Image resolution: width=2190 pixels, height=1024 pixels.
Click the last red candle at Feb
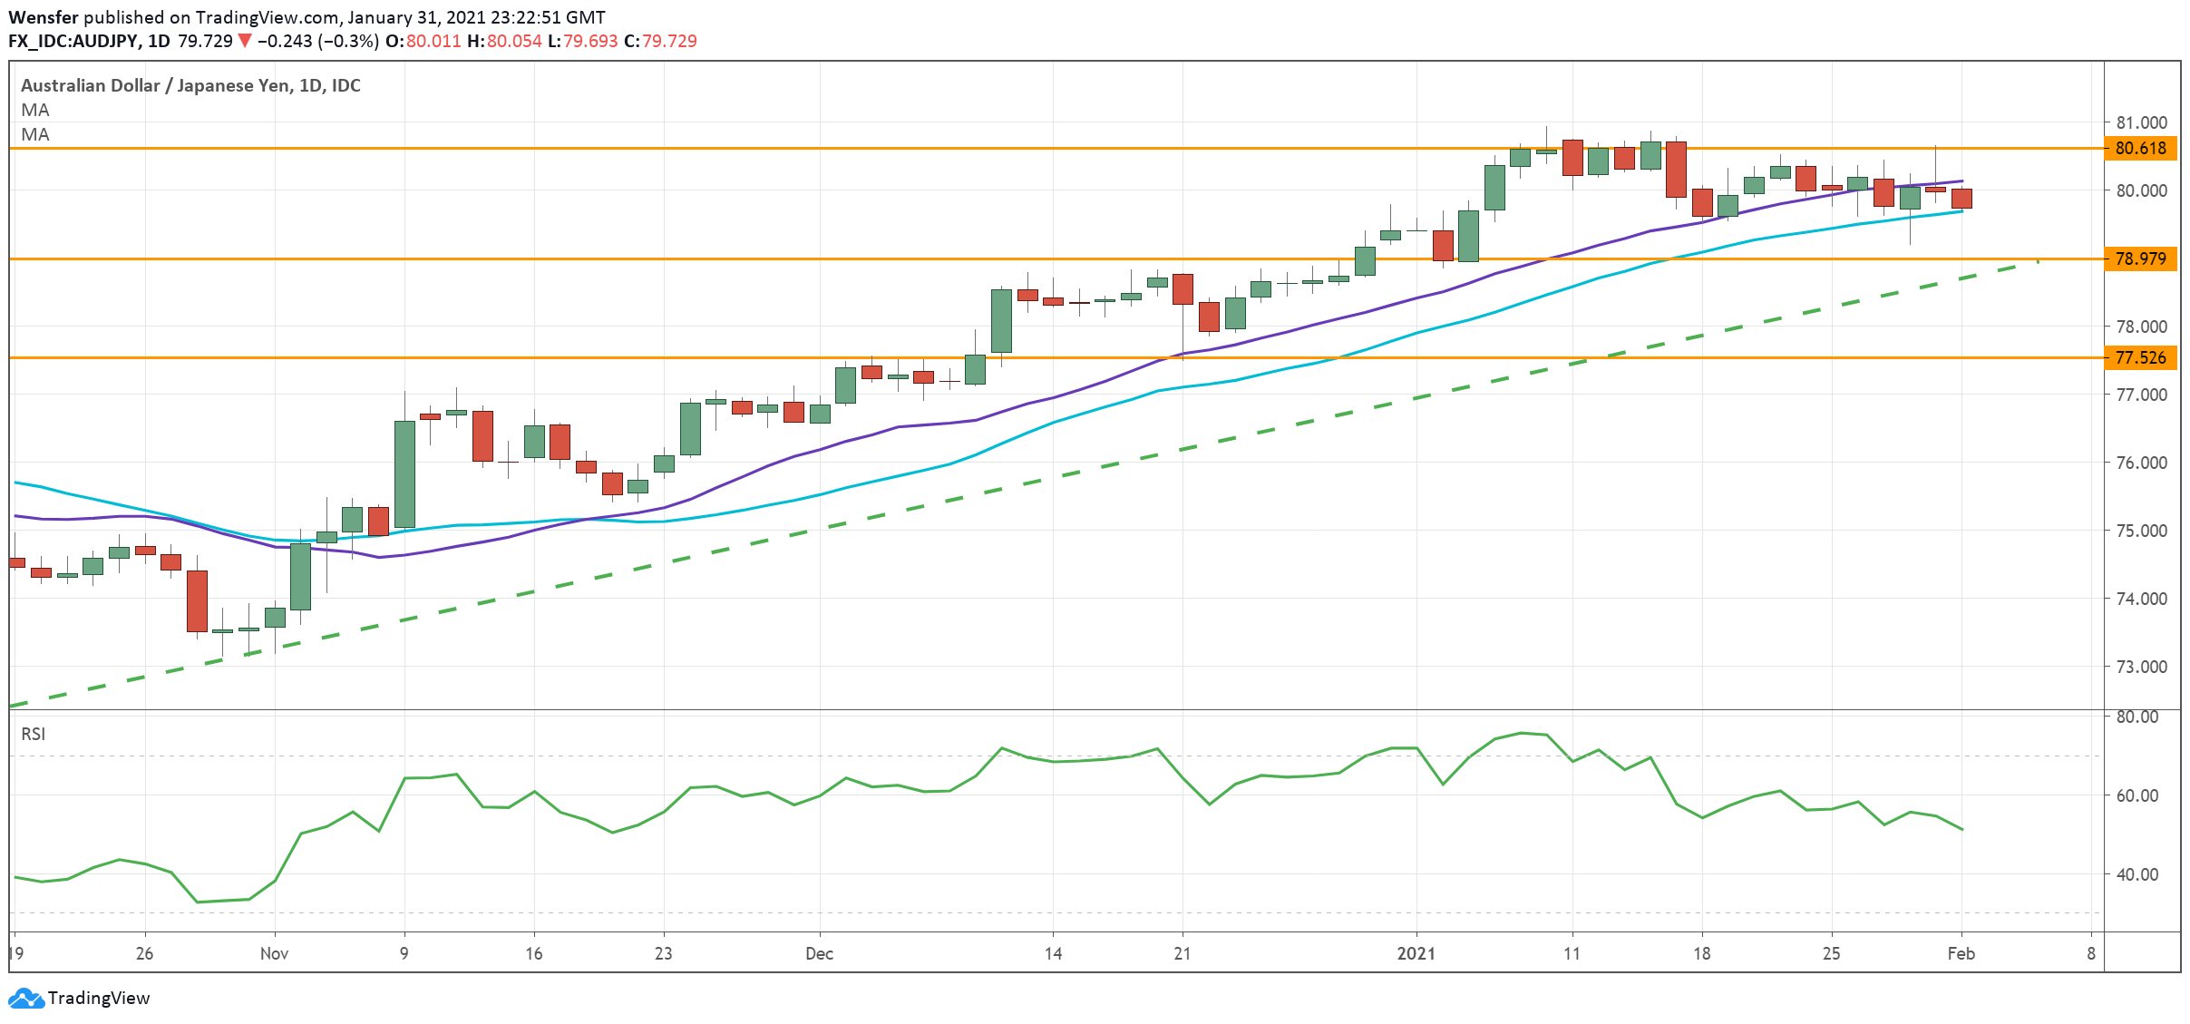pyautogui.click(x=1961, y=199)
